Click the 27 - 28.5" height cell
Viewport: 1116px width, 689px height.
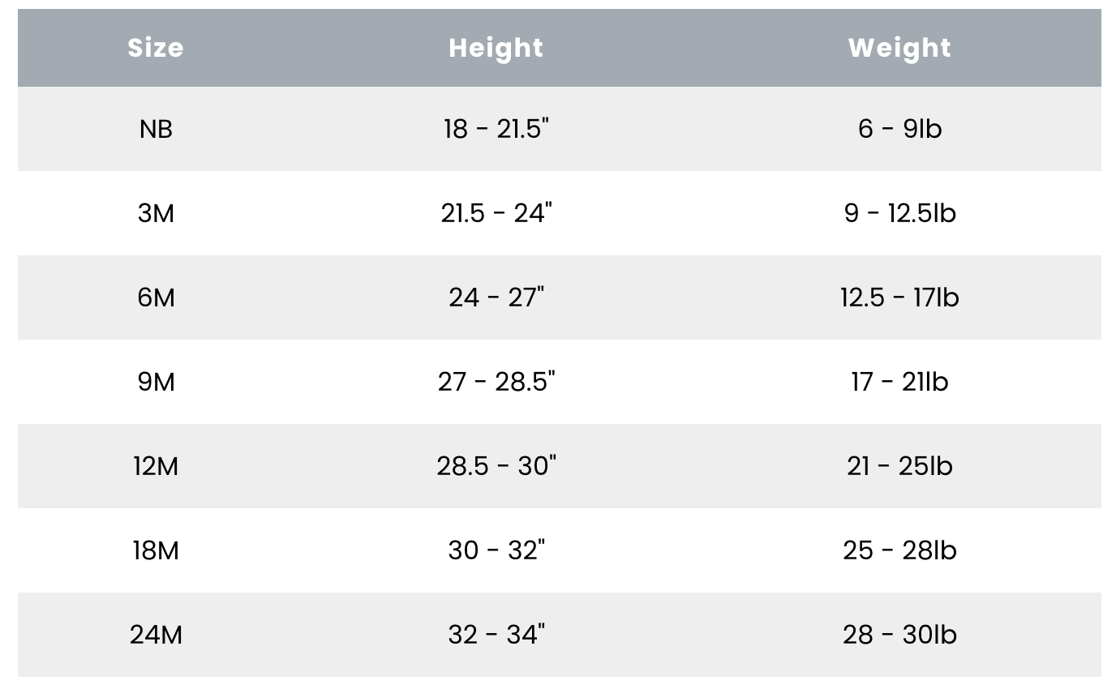pos(496,382)
